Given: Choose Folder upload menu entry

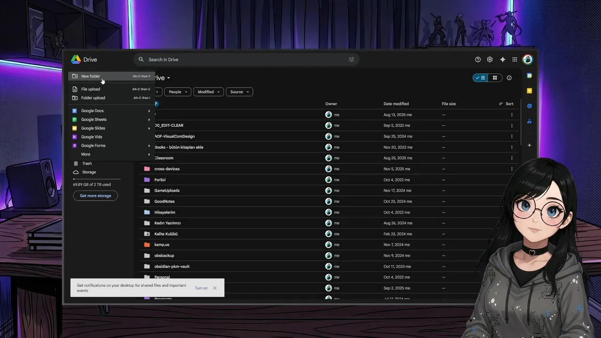Looking at the screenshot, I should pyautogui.click(x=111, y=98).
